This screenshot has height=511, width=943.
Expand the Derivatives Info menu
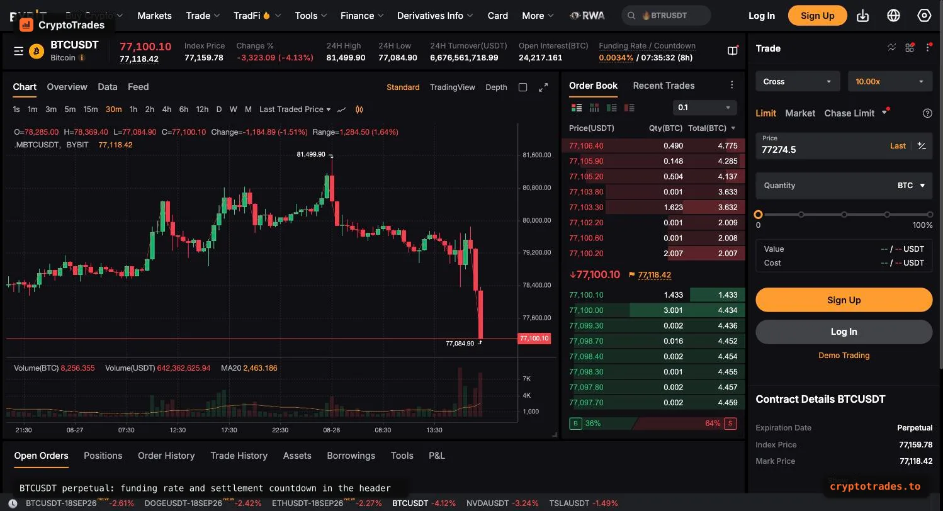pyautogui.click(x=436, y=16)
